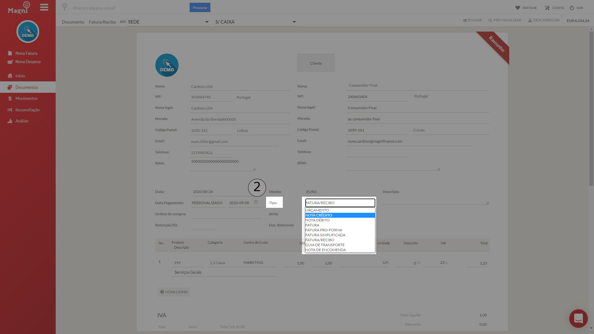Viewport: 594px width, 334px height.
Task: Open the S/ CAIXA dropdown
Action: [255, 22]
